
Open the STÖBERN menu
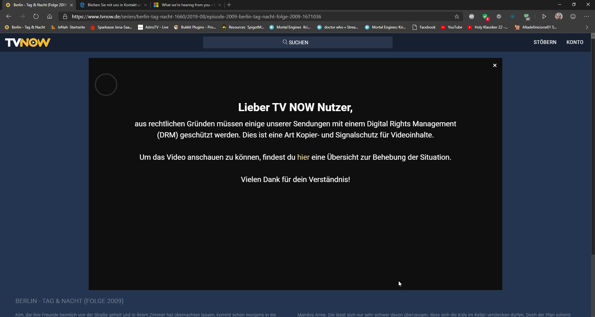(545, 42)
